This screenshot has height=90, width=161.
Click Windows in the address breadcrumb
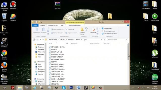coord(70,39)
